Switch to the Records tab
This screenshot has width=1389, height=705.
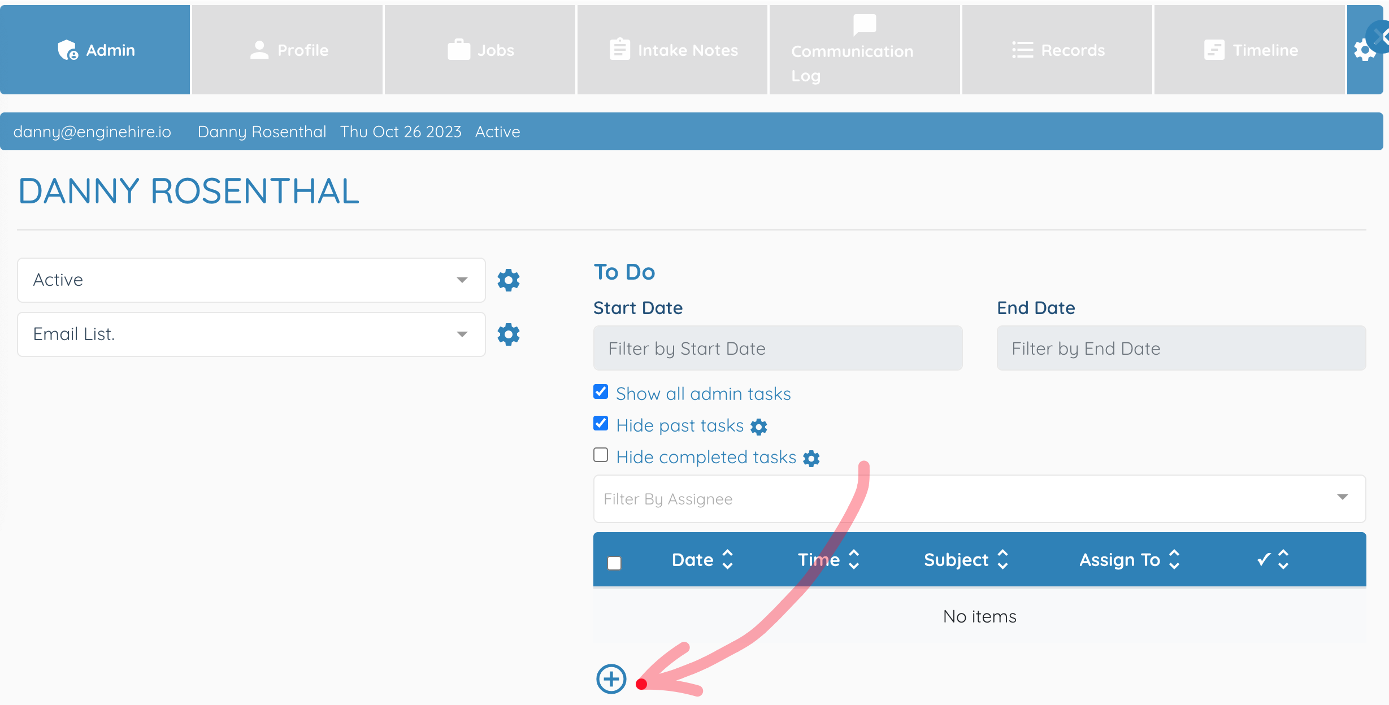[1057, 50]
